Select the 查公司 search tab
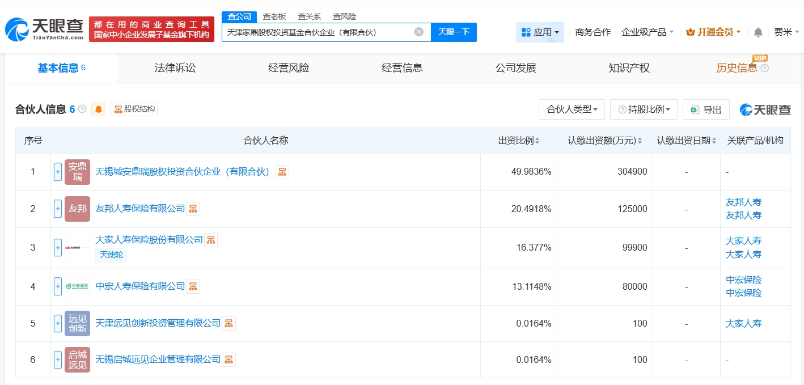Screen dimensions: 804x385 239,16
